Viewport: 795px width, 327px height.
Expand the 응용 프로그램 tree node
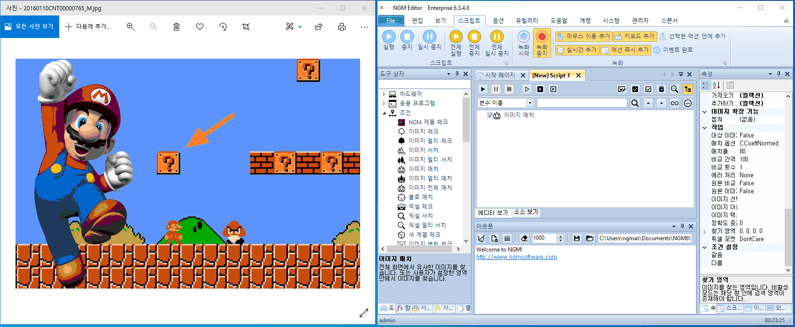coord(384,103)
